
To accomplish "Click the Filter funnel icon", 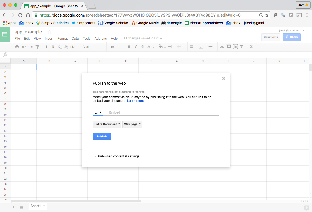I will click(242, 47).
